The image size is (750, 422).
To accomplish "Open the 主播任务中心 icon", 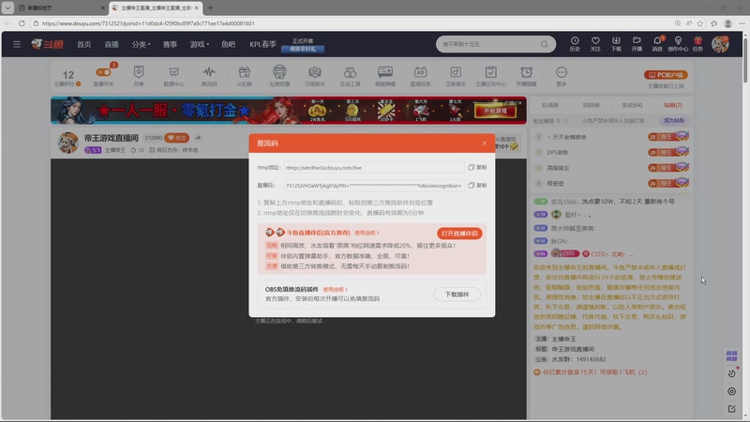I will [x=490, y=76].
